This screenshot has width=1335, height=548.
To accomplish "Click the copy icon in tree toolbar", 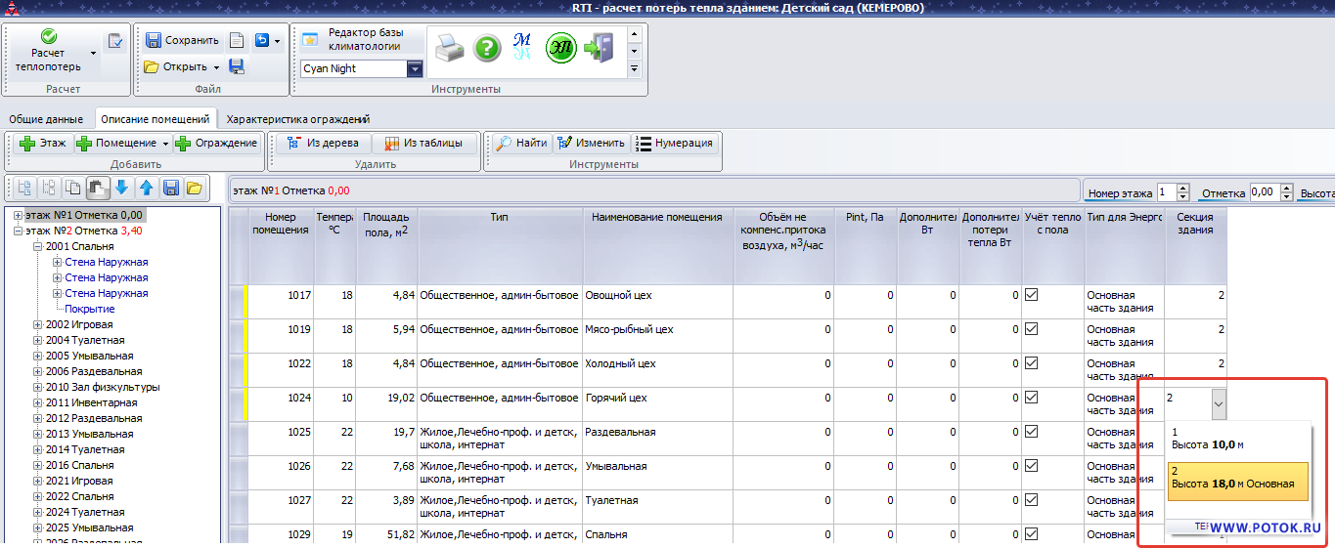I will click(x=73, y=188).
